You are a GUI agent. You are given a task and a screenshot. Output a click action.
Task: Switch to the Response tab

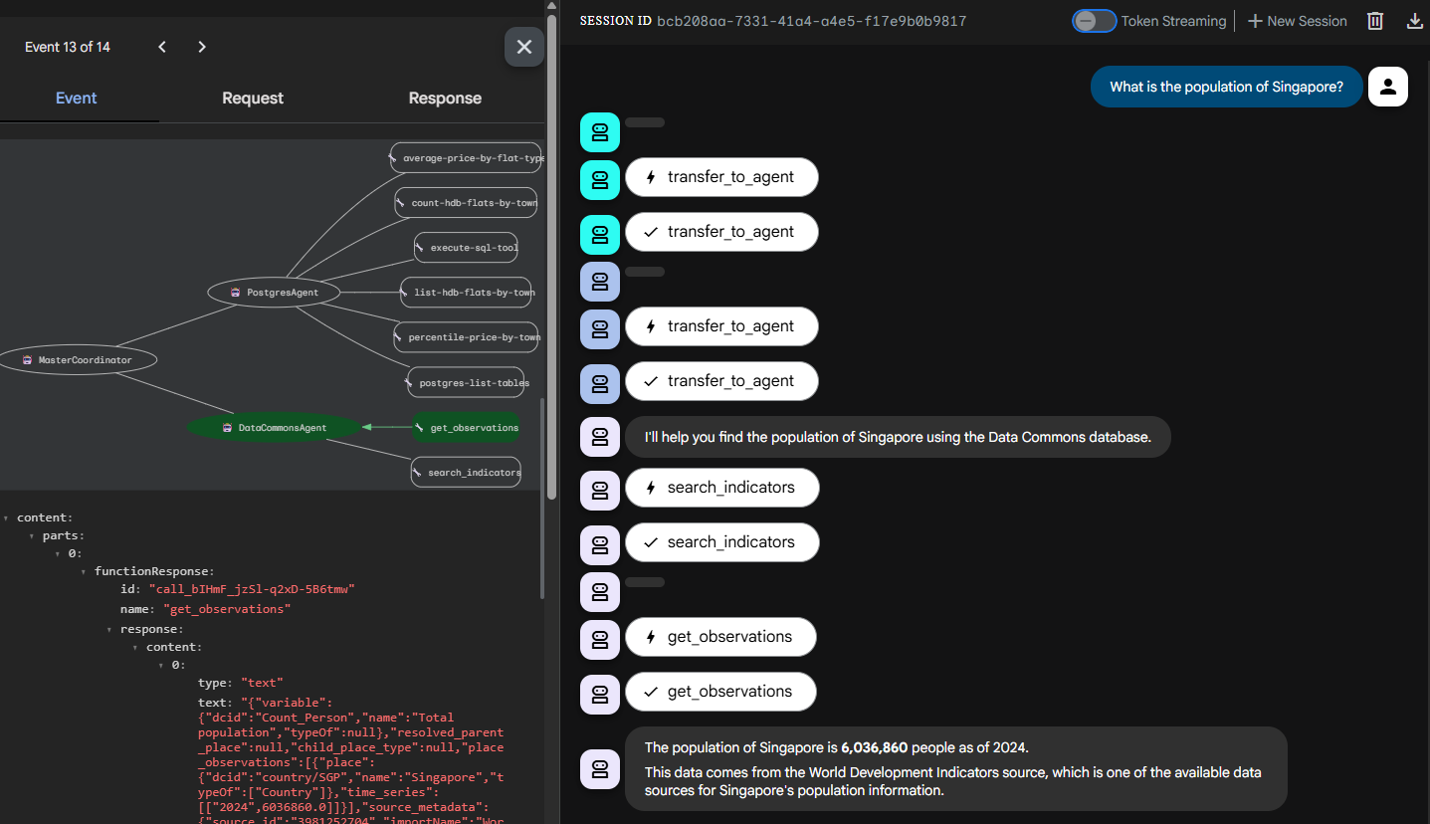[x=445, y=99]
